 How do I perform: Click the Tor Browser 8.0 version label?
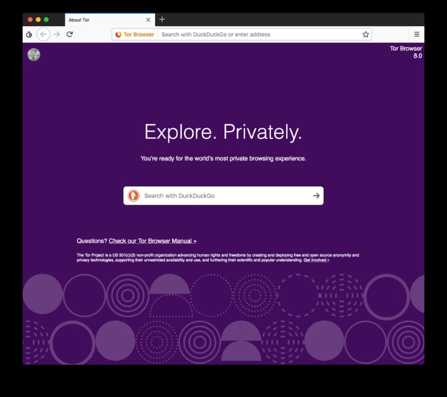[406, 52]
